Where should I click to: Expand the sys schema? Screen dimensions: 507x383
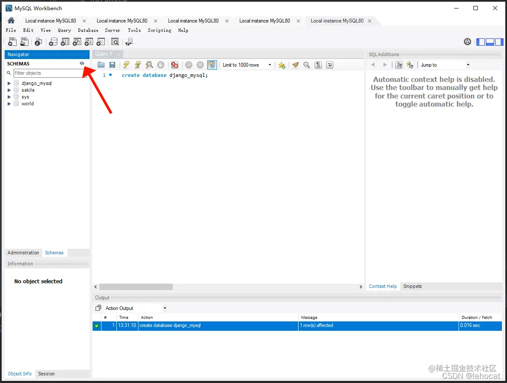9,97
